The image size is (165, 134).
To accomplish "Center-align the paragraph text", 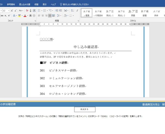I will (43, 16).
